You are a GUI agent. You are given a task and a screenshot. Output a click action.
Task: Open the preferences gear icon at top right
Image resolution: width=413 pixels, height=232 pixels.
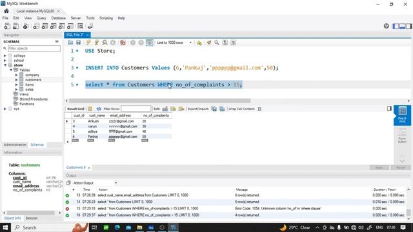pos(386,26)
